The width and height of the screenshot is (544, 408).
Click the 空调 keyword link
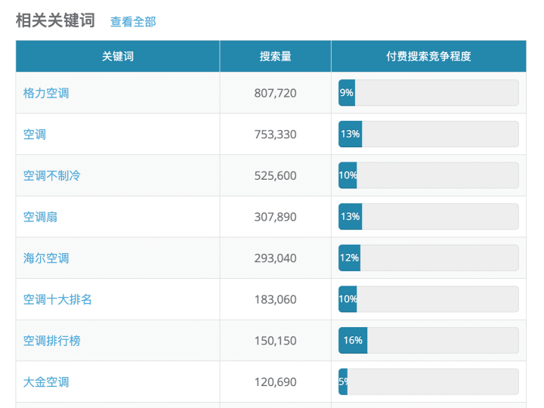coord(35,134)
